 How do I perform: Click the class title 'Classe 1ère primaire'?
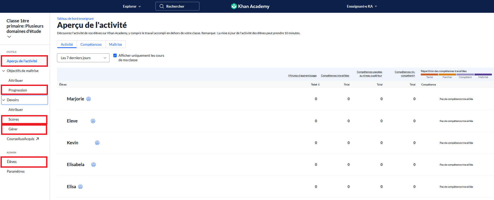click(25, 26)
